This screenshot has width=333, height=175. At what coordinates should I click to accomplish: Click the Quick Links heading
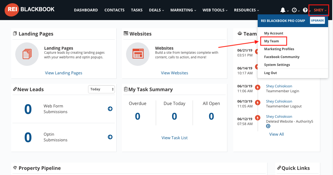pos(296,168)
